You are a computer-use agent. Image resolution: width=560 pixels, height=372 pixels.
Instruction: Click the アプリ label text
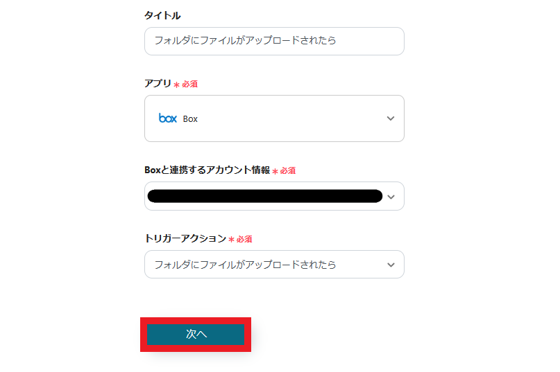[158, 83]
